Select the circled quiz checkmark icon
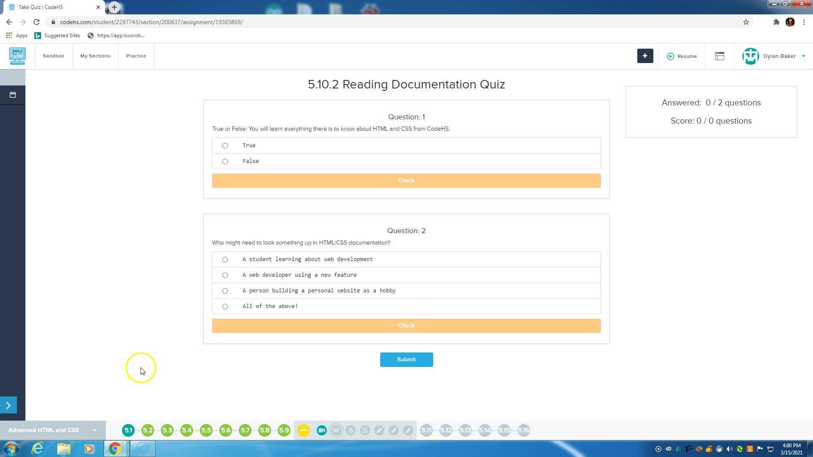The height and width of the screenshot is (457, 813). coord(336,430)
